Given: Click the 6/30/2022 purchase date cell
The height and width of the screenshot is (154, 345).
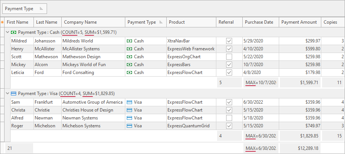Looking at the screenshot, I should coord(261,102).
